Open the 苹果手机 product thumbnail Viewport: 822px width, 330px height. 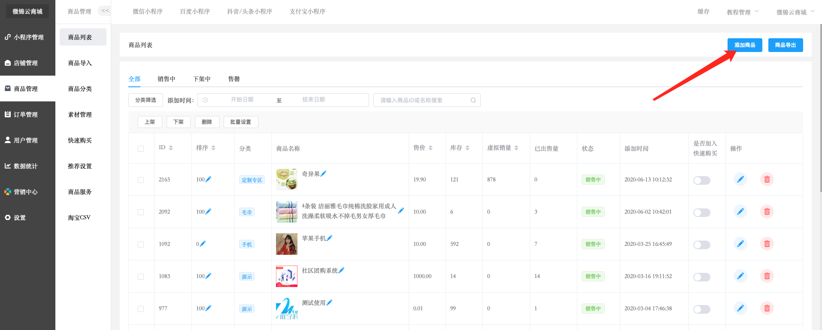[287, 244]
